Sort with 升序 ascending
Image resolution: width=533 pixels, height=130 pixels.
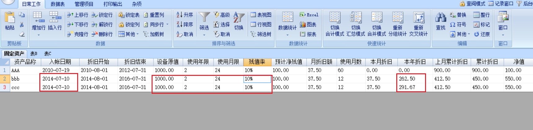click(185, 15)
